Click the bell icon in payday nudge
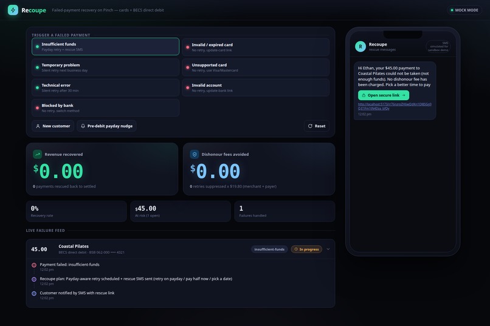 [x=83, y=126]
